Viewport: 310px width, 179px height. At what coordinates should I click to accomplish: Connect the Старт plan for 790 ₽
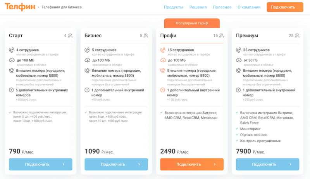(x=41, y=164)
